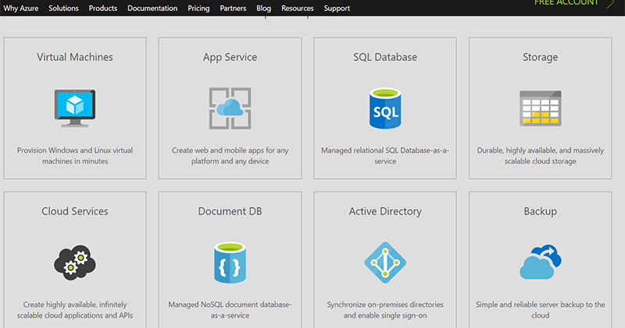
Task: Click the Virtual Machines monitor icon
Action: click(x=75, y=108)
